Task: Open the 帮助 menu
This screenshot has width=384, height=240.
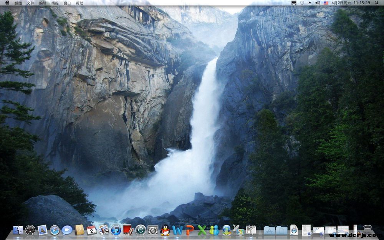Action: [x=79, y=3]
